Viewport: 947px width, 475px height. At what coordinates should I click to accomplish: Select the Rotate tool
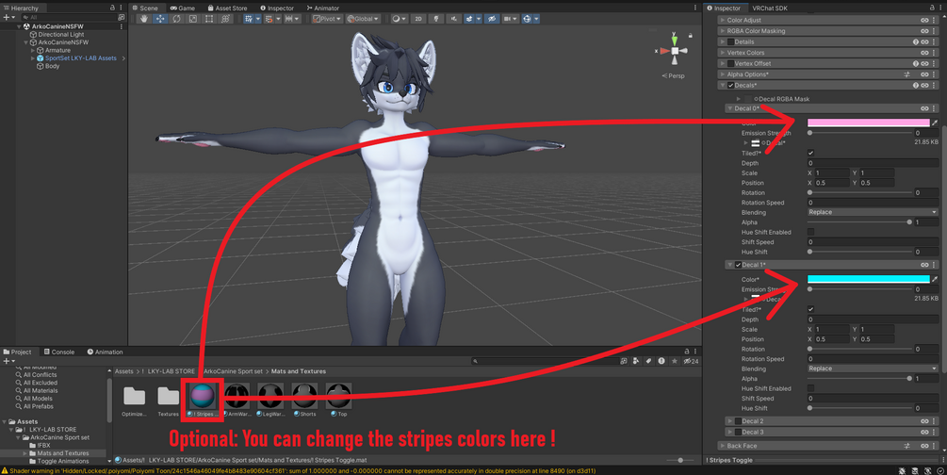point(176,19)
